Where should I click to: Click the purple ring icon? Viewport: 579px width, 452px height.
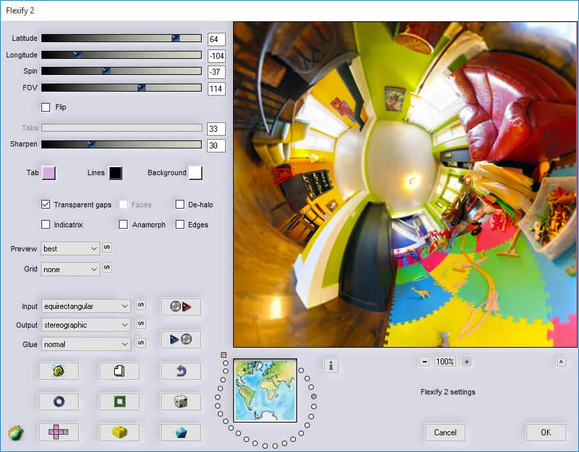point(58,401)
